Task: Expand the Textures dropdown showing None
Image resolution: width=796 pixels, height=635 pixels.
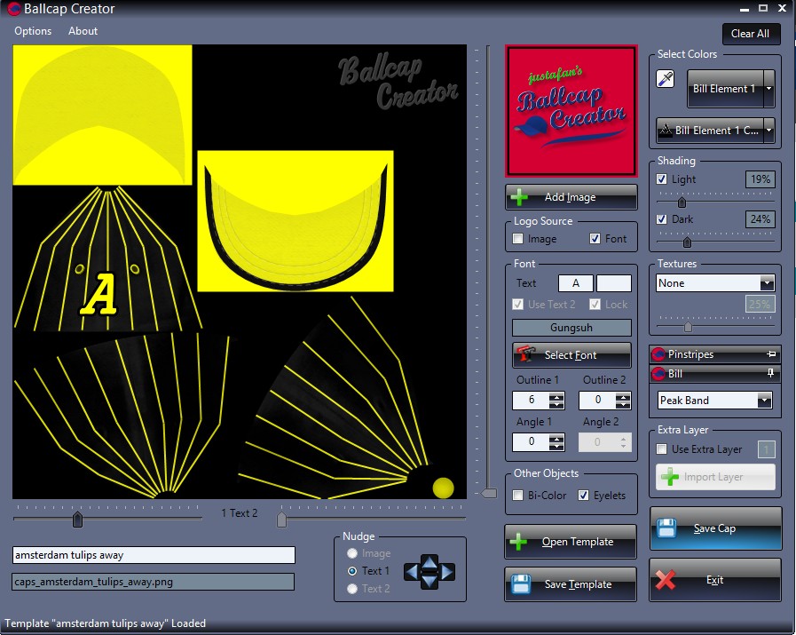Action: coord(767,283)
